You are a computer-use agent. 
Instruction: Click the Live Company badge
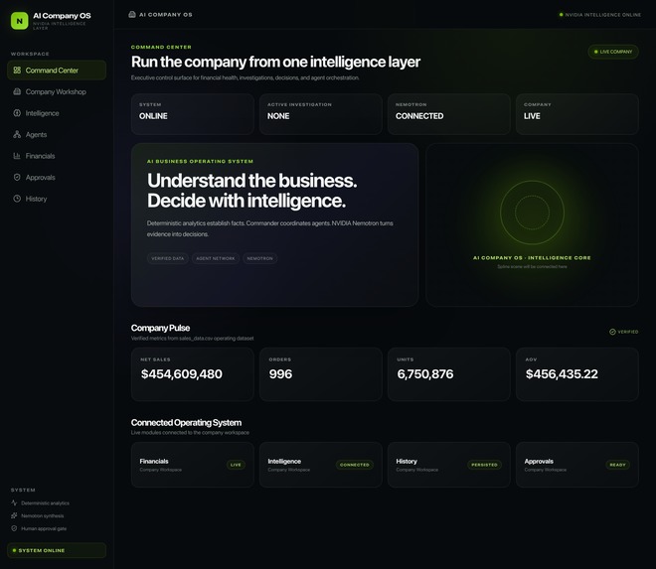click(613, 52)
